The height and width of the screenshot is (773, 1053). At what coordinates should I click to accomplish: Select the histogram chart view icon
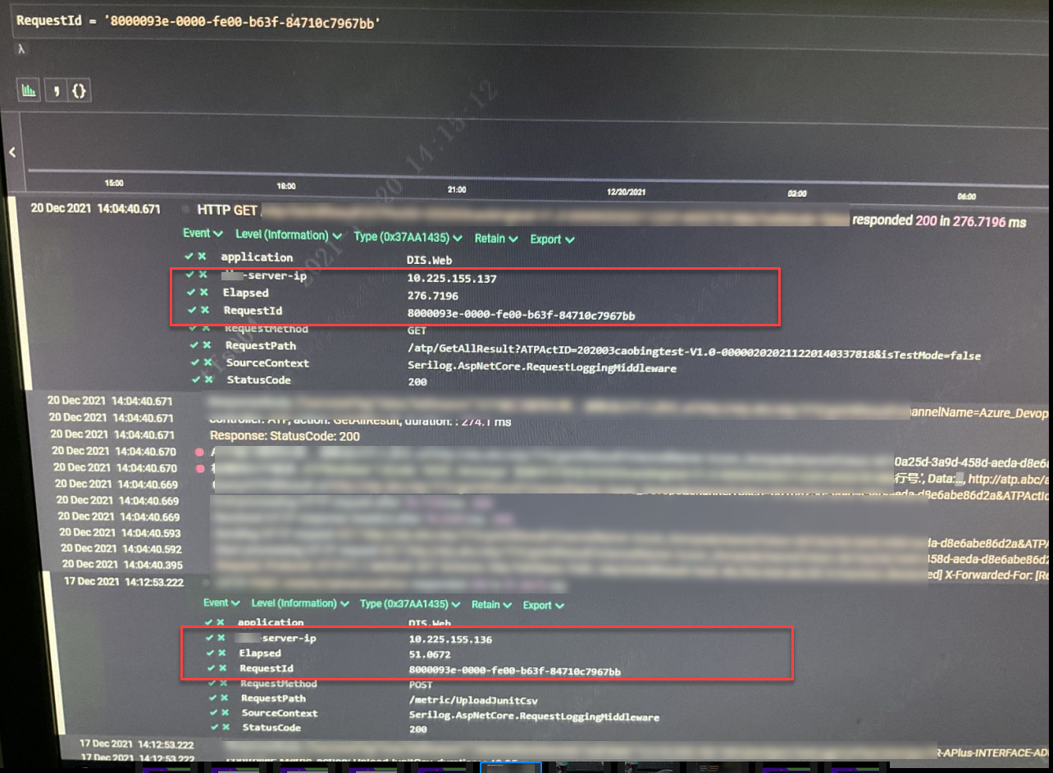click(x=28, y=90)
